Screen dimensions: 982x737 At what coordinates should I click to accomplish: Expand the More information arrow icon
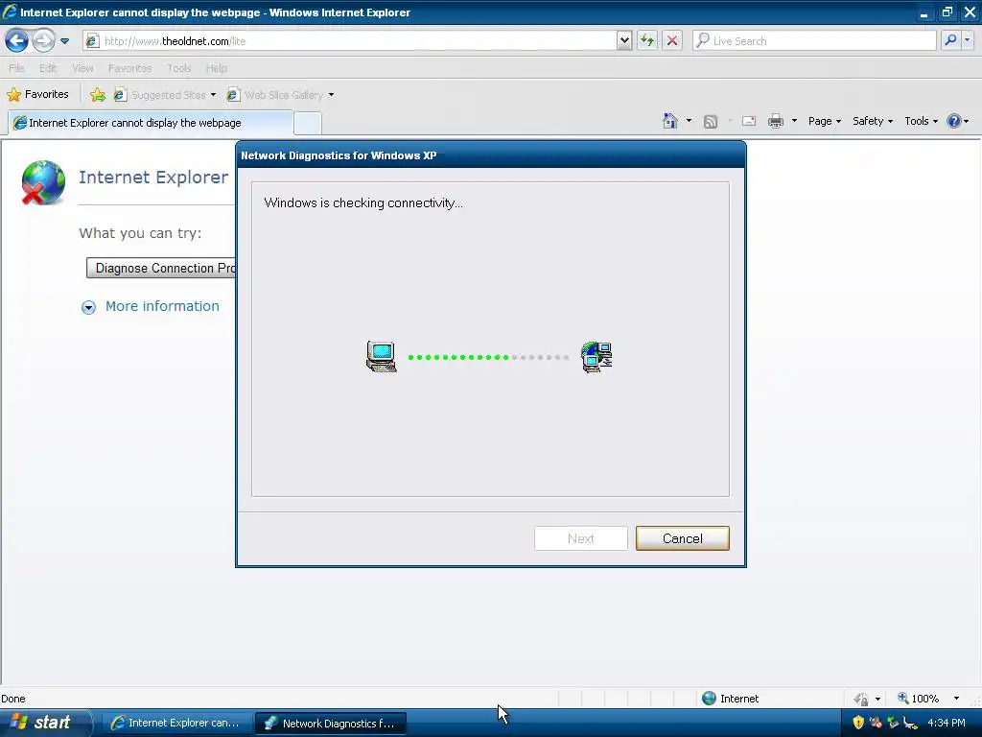click(88, 307)
